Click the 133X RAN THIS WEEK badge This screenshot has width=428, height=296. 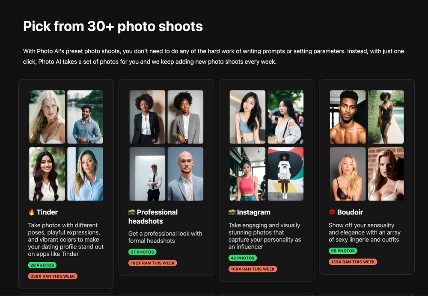(x=353, y=262)
